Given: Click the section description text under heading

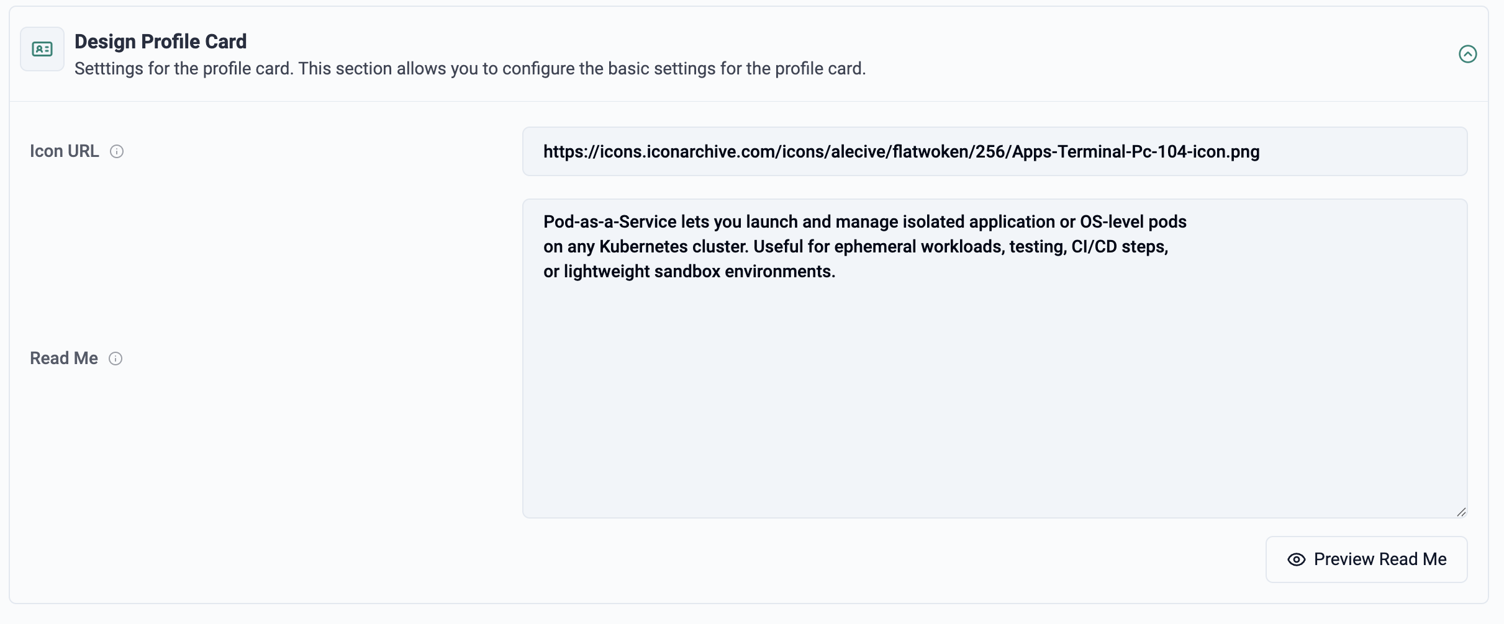Looking at the screenshot, I should coord(469,68).
